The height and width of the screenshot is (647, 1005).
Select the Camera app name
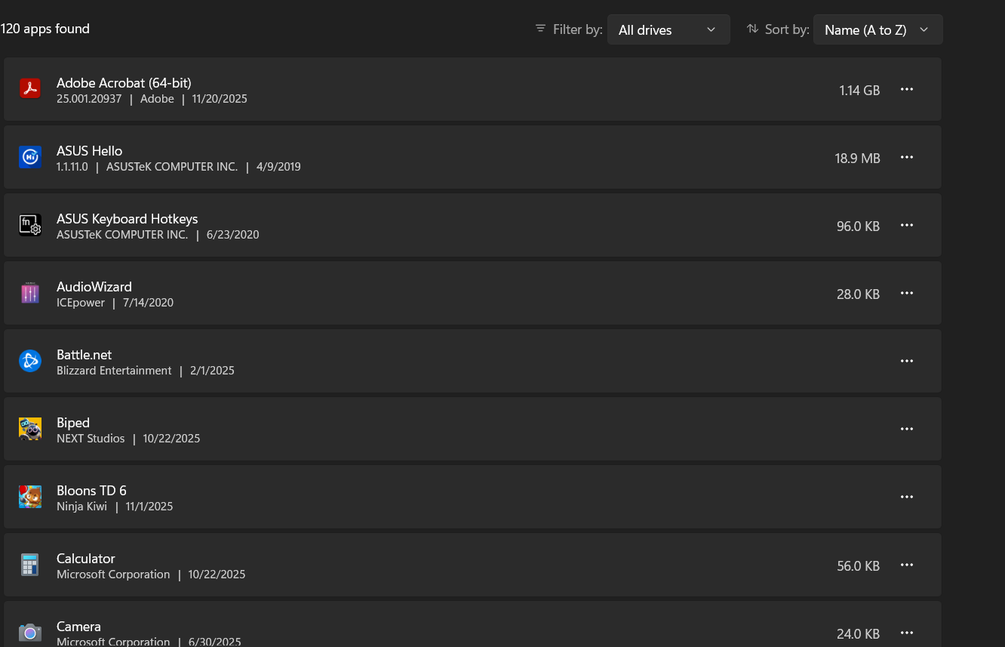(78, 626)
